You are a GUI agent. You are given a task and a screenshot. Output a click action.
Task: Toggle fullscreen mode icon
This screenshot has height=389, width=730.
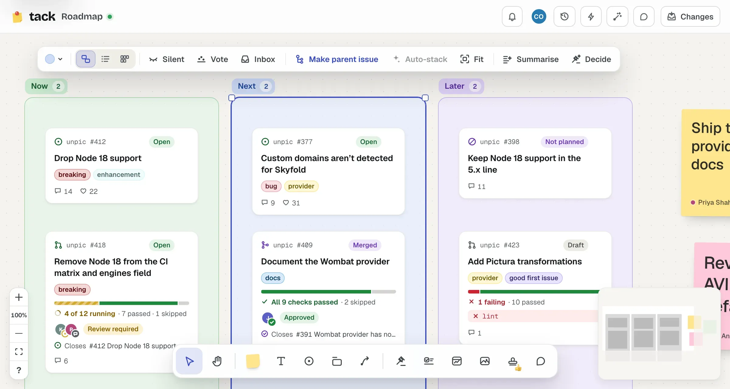tap(19, 352)
